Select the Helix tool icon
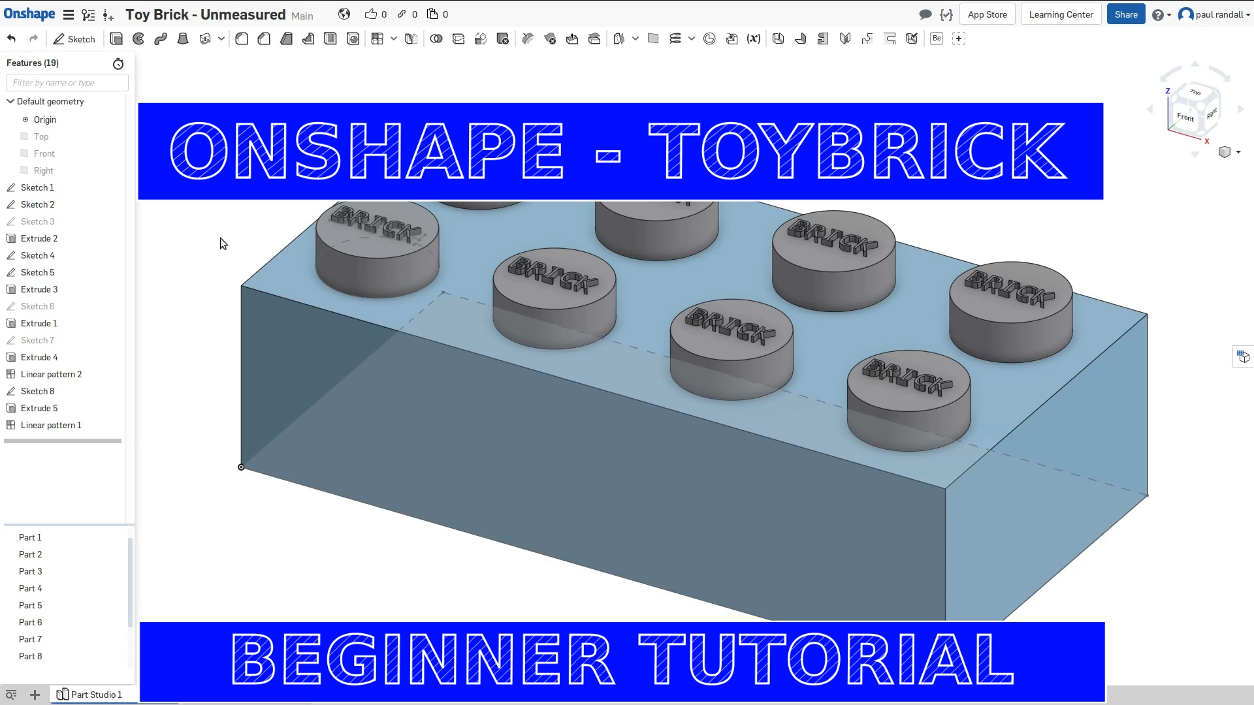1254x705 pixels. click(675, 39)
